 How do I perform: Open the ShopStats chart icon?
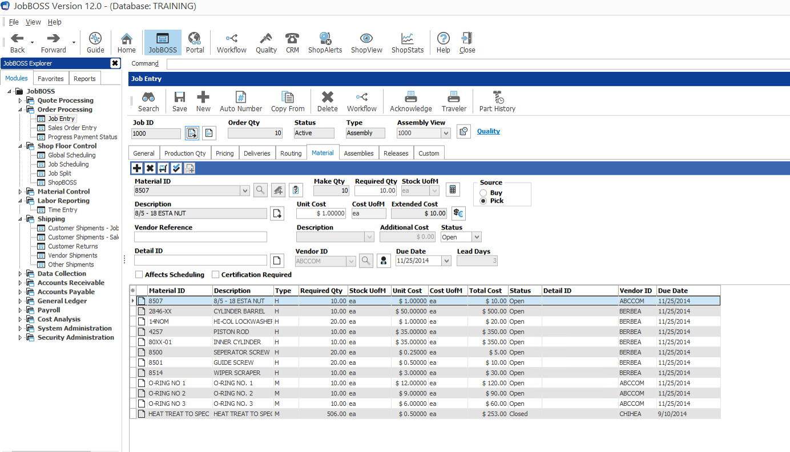click(x=408, y=42)
